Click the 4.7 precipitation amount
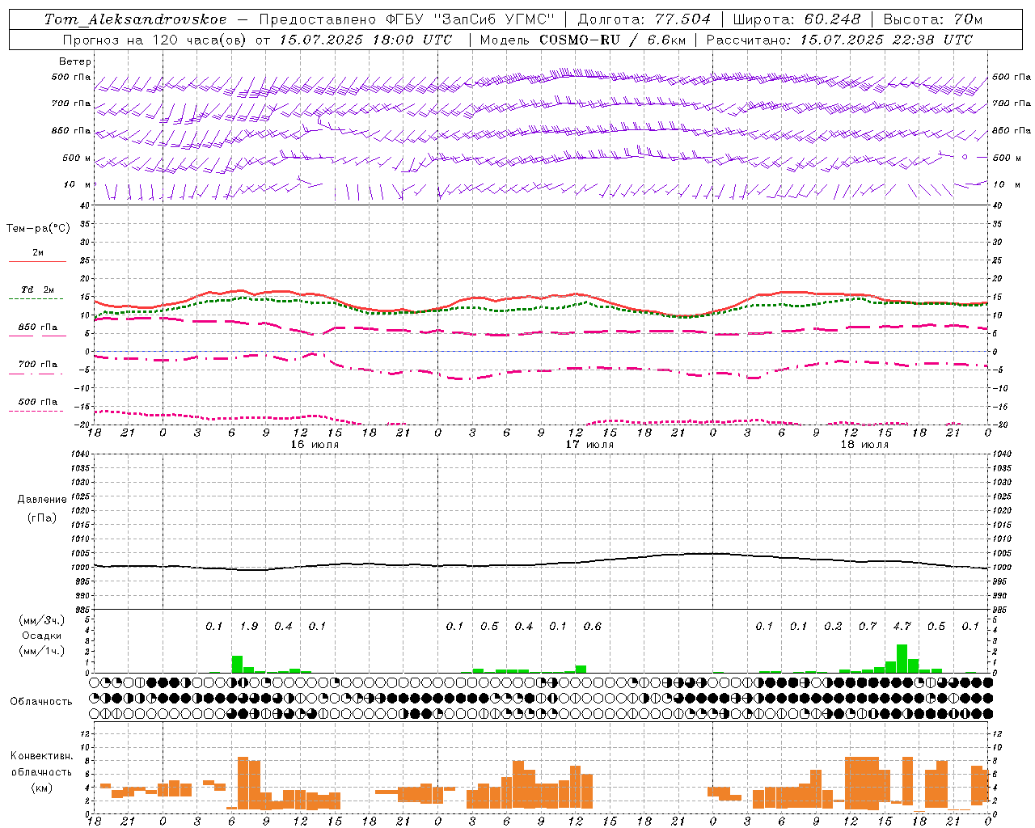 pos(902,626)
